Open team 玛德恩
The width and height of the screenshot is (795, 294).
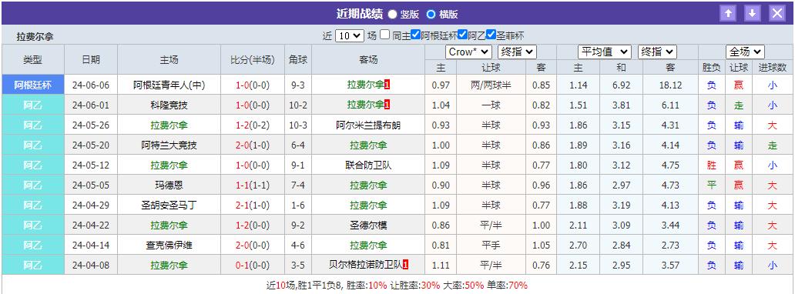(169, 185)
